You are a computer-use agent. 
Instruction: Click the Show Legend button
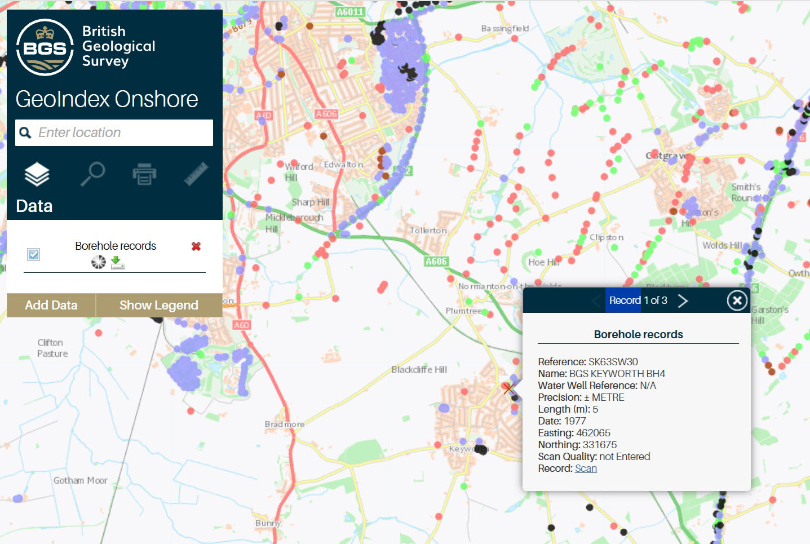pos(158,305)
